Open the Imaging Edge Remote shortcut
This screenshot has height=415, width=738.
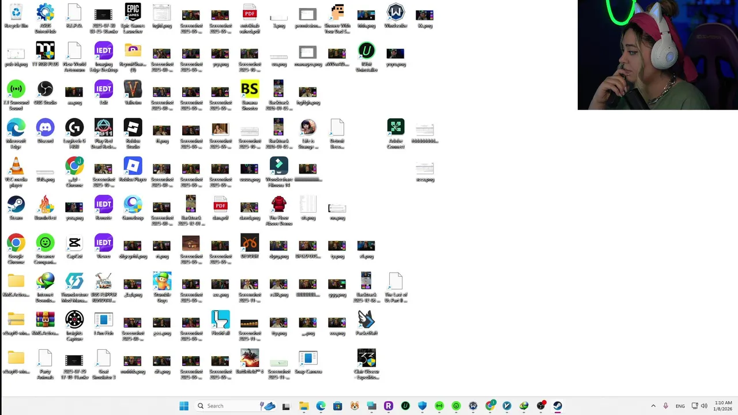103,208
